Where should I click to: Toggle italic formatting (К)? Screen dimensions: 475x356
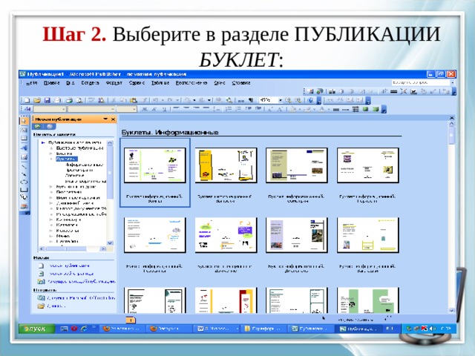[x=154, y=109]
